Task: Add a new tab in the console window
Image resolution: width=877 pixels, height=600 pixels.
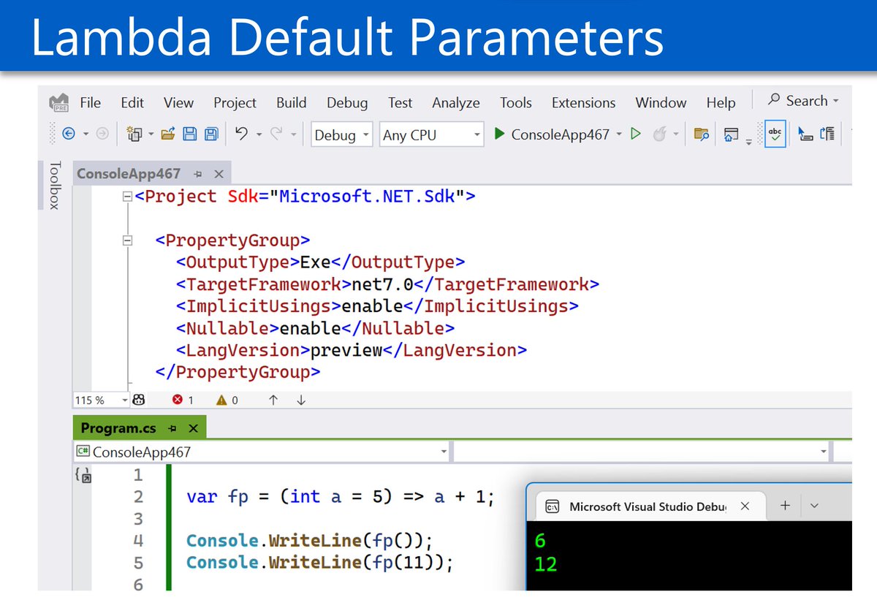Action: [x=785, y=506]
